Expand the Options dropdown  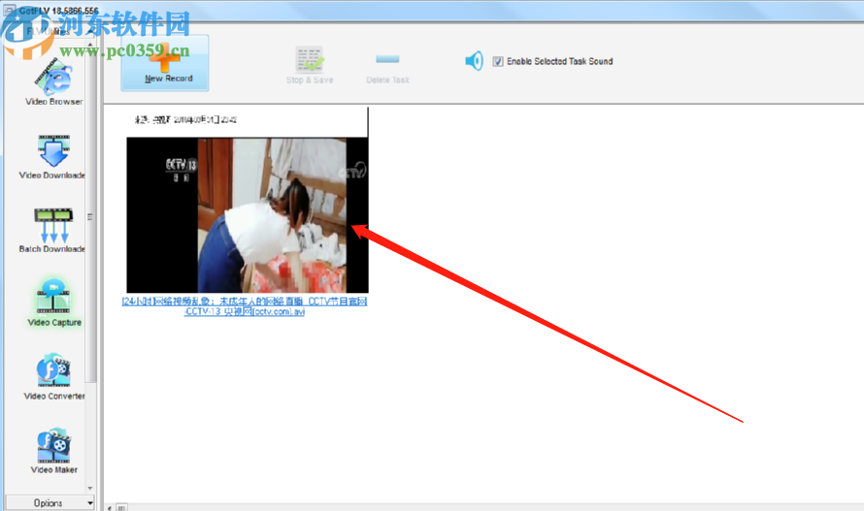point(50,502)
